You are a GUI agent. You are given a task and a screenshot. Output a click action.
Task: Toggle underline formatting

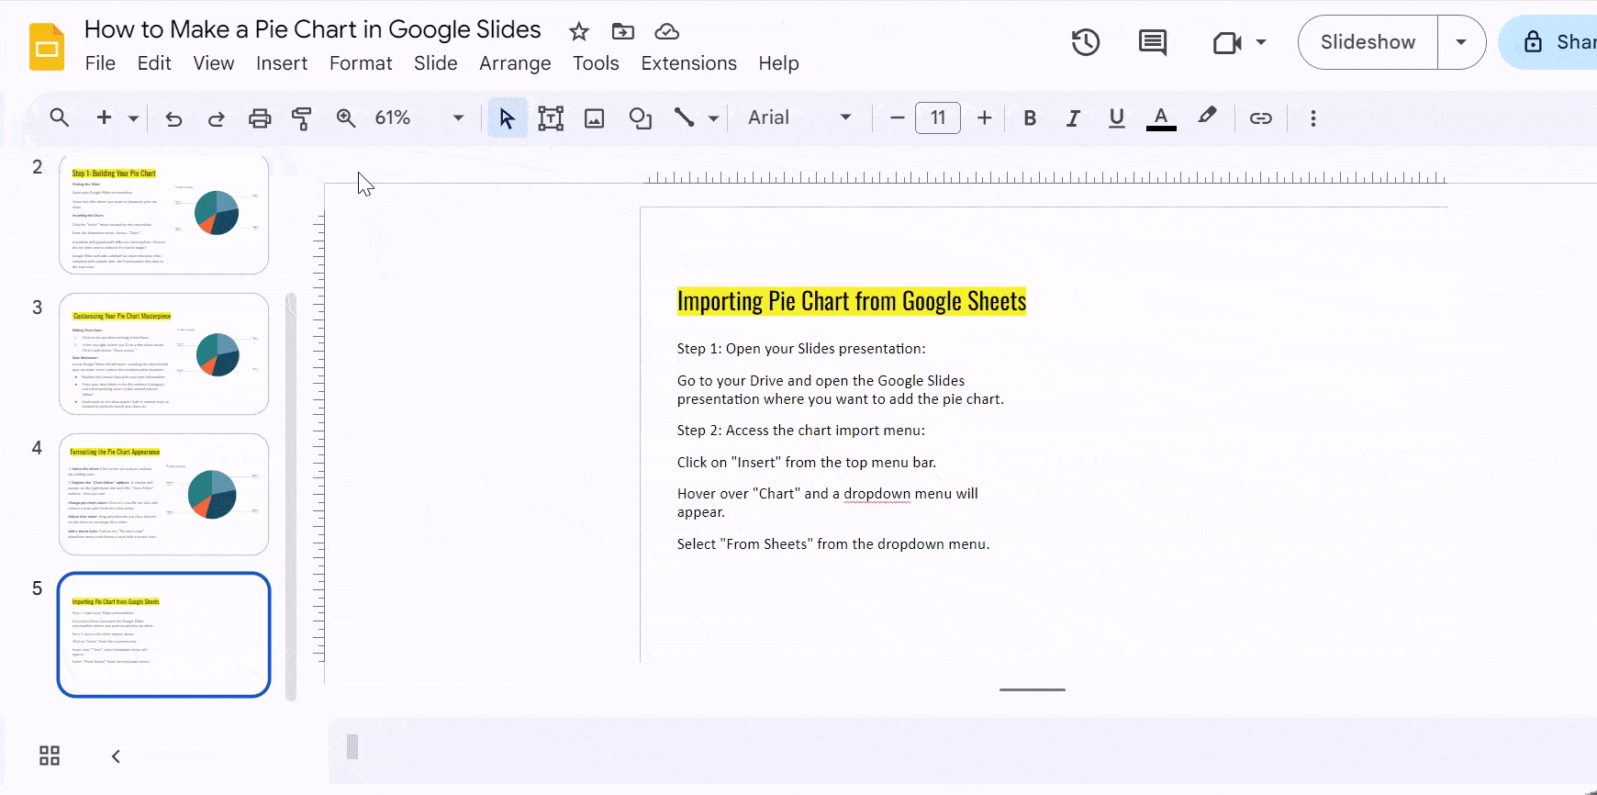[x=1116, y=118]
